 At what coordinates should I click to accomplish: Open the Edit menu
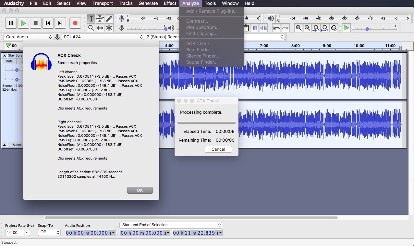47,3
